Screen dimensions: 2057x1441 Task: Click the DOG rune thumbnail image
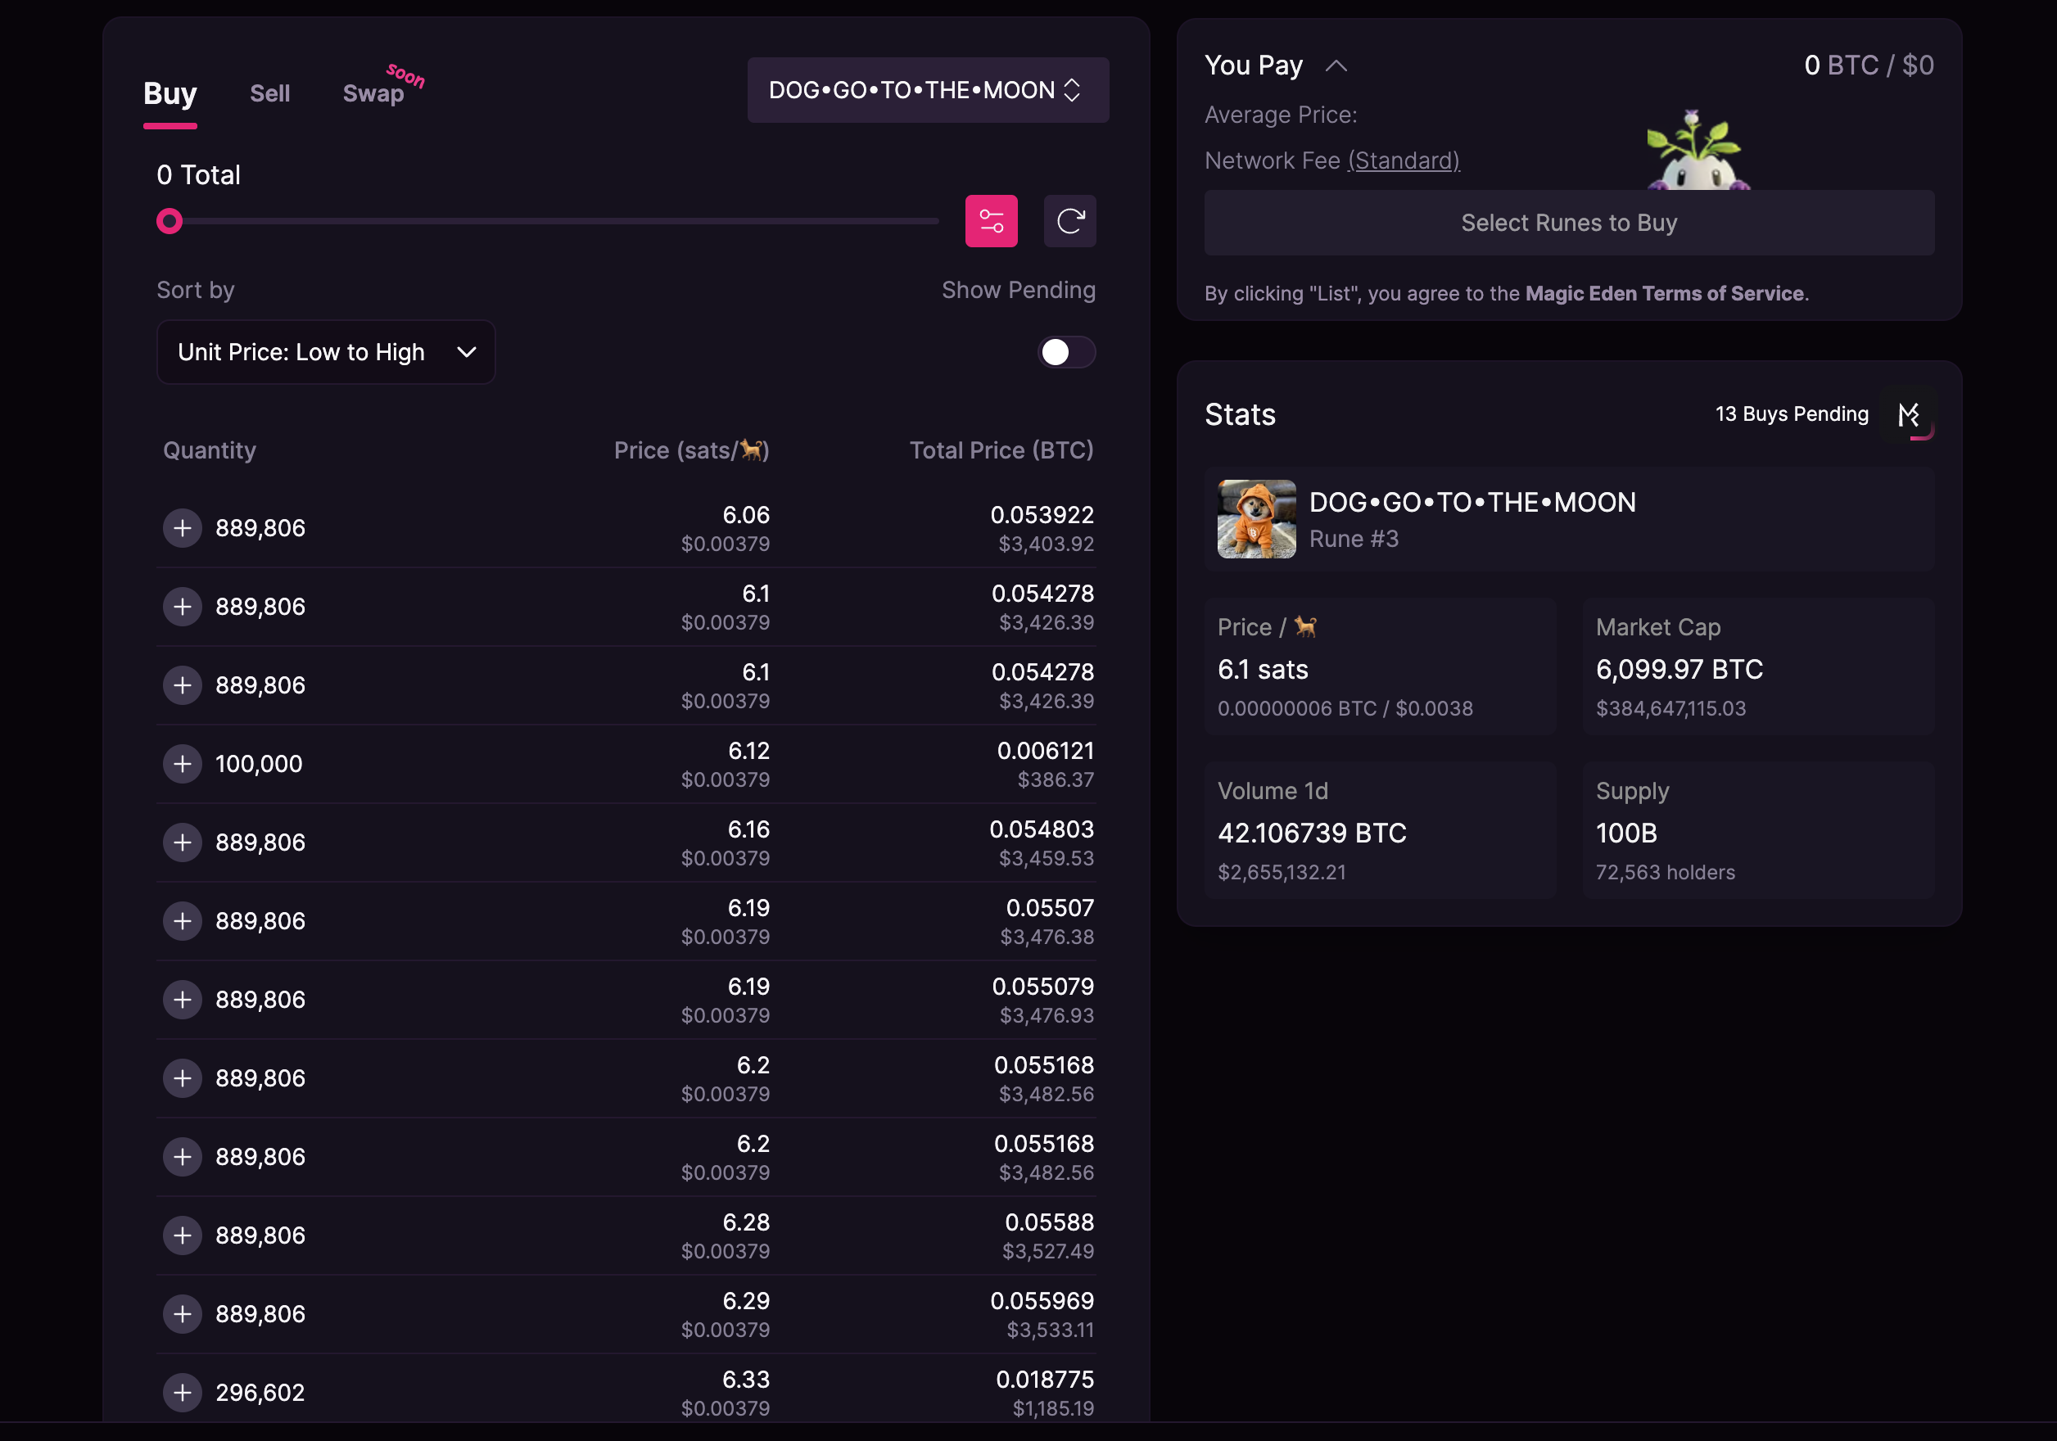point(1255,518)
